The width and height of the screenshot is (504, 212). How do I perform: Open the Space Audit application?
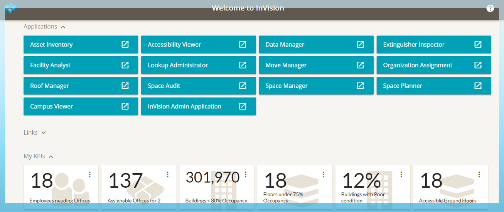pyautogui.click(x=198, y=86)
